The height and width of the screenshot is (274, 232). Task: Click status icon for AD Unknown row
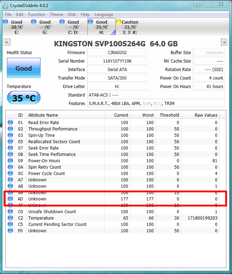(x=10, y=199)
